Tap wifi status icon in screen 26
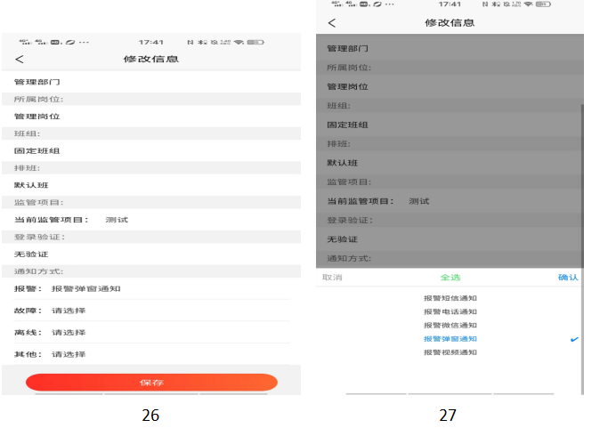 239,42
